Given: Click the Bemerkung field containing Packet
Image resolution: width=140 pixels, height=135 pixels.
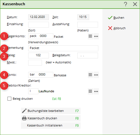Looking at the screenshot, I should pyautogui.click(x=63, y=48).
